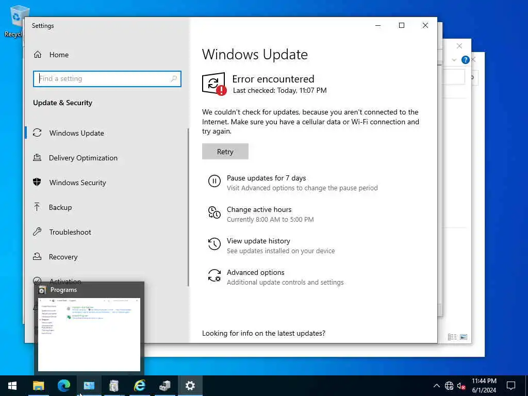Minimize the Settings window
This screenshot has height=396, width=528.
(x=378, y=26)
